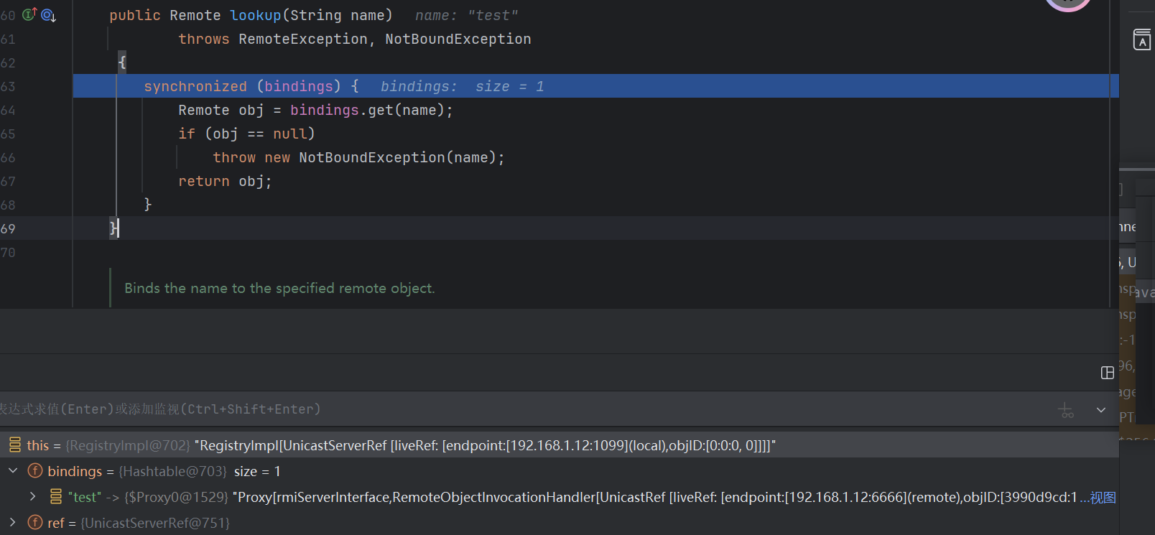Click the field icon next to ref
Image resolution: width=1155 pixels, height=535 pixels.
[x=35, y=522]
